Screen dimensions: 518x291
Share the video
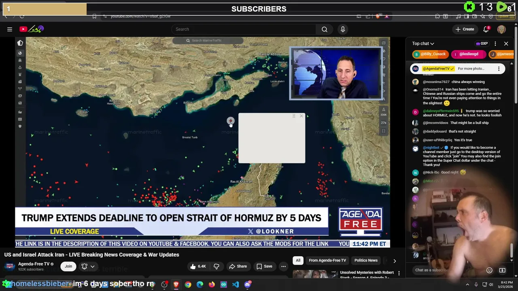(238, 266)
